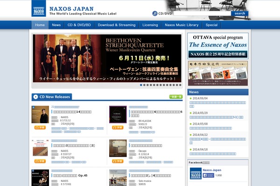280x186 pixels.
Task: Select the second carousel slide dot
Action: point(144,85)
